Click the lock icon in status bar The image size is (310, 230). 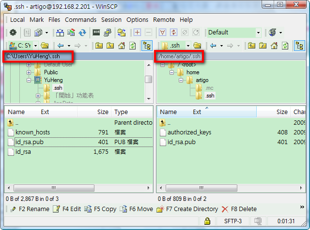point(207,221)
